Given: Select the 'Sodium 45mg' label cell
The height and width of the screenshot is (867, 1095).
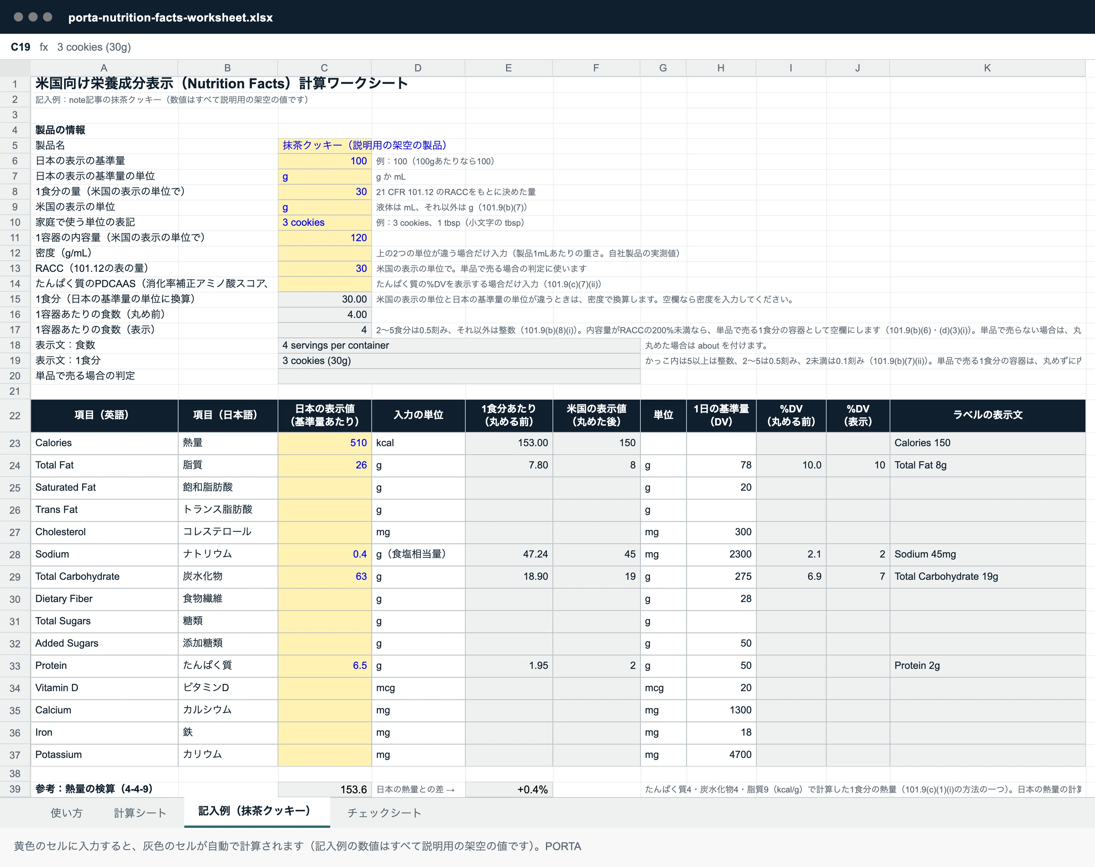Looking at the screenshot, I should click(x=987, y=554).
